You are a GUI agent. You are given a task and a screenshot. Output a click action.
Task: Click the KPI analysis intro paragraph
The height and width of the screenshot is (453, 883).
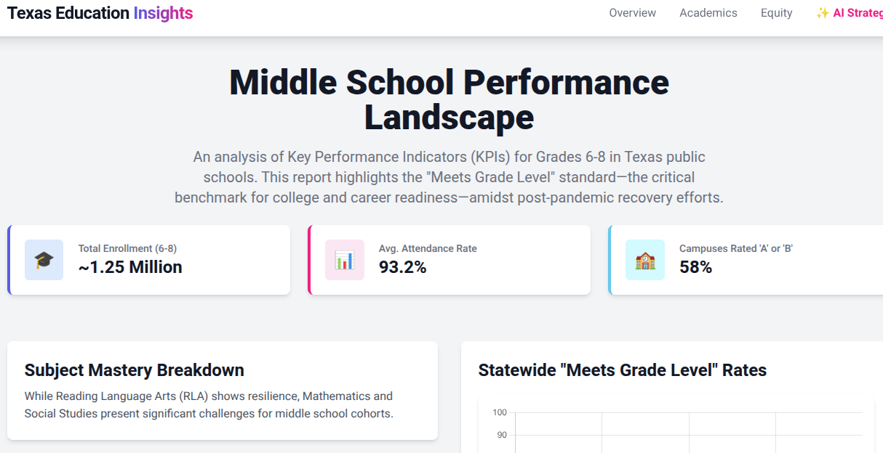point(449,177)
